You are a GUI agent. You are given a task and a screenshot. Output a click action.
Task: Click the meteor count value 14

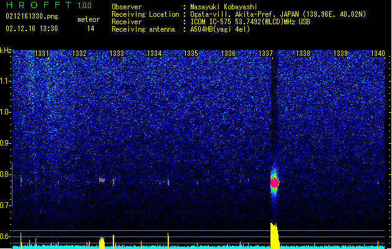tap(91, 29)
